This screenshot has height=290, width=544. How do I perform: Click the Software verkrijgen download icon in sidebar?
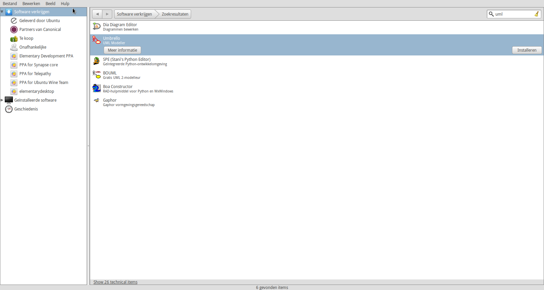(9, 12)
